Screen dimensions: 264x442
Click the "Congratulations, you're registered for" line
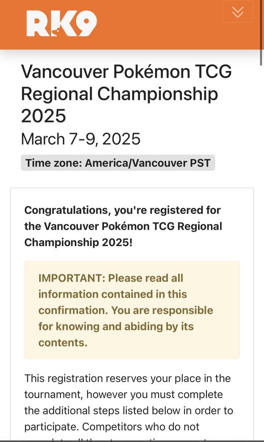[122, 210]
